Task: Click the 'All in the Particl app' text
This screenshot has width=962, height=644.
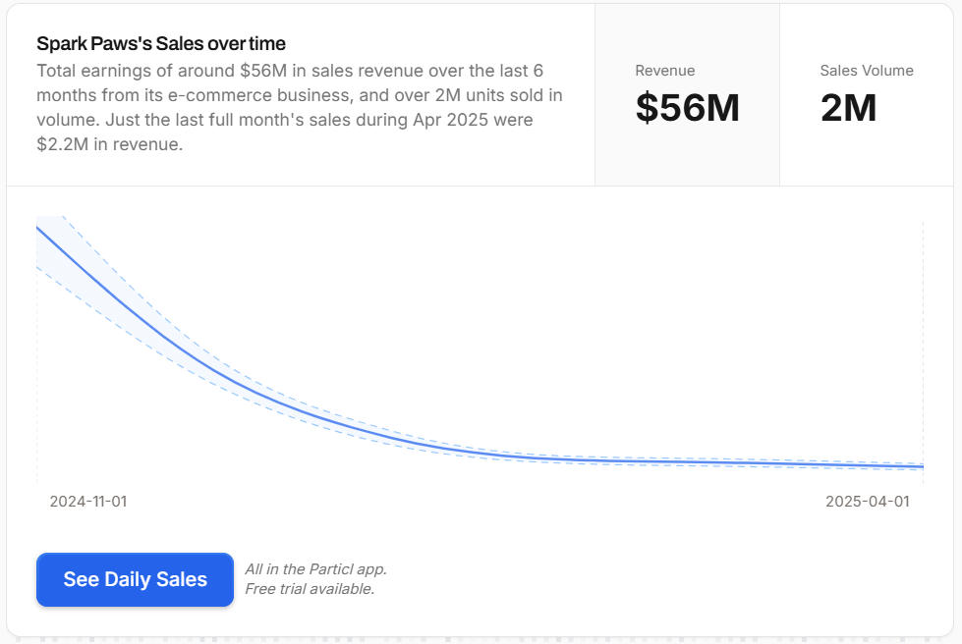Action: click(x=316, y=569)
